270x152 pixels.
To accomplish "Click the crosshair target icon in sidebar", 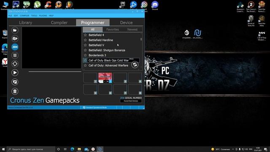I will point(15,64).
